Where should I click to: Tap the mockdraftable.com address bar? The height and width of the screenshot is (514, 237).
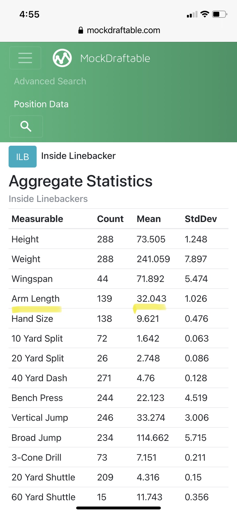click(x=123, y=30)
